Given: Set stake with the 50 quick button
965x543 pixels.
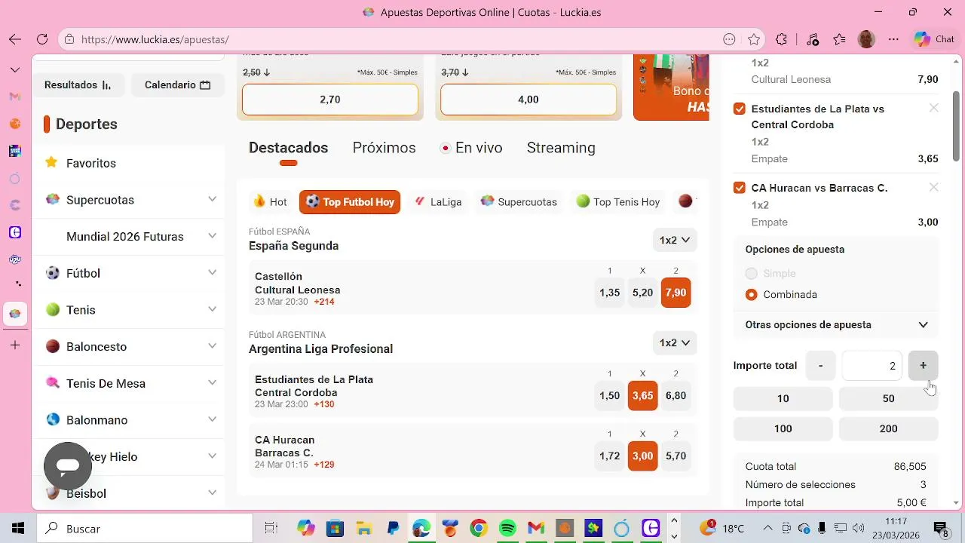Looking at the screenshot, I should 888,398.
